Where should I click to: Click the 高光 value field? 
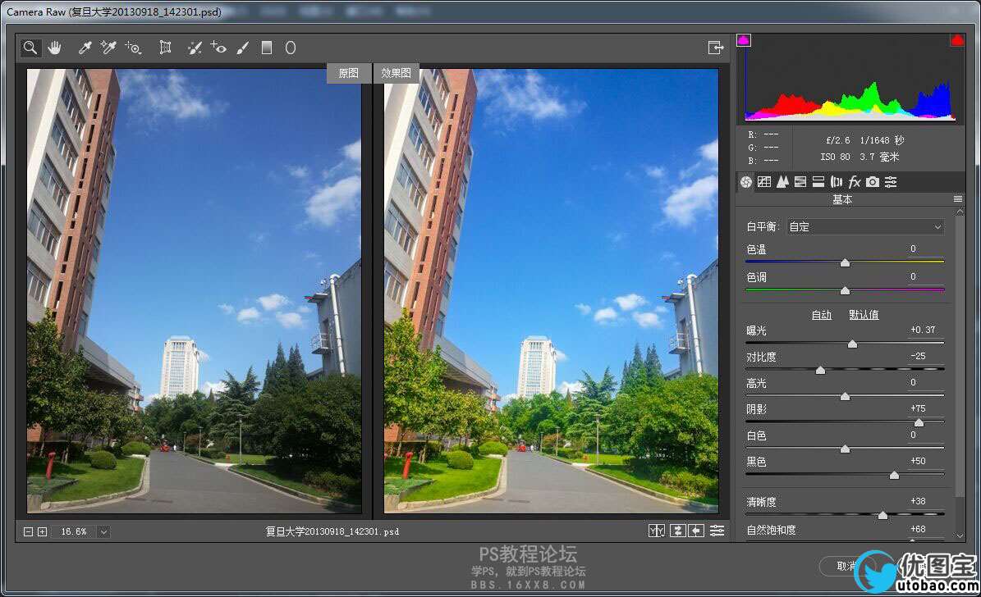pyautogui.click(x=924, y=382)
